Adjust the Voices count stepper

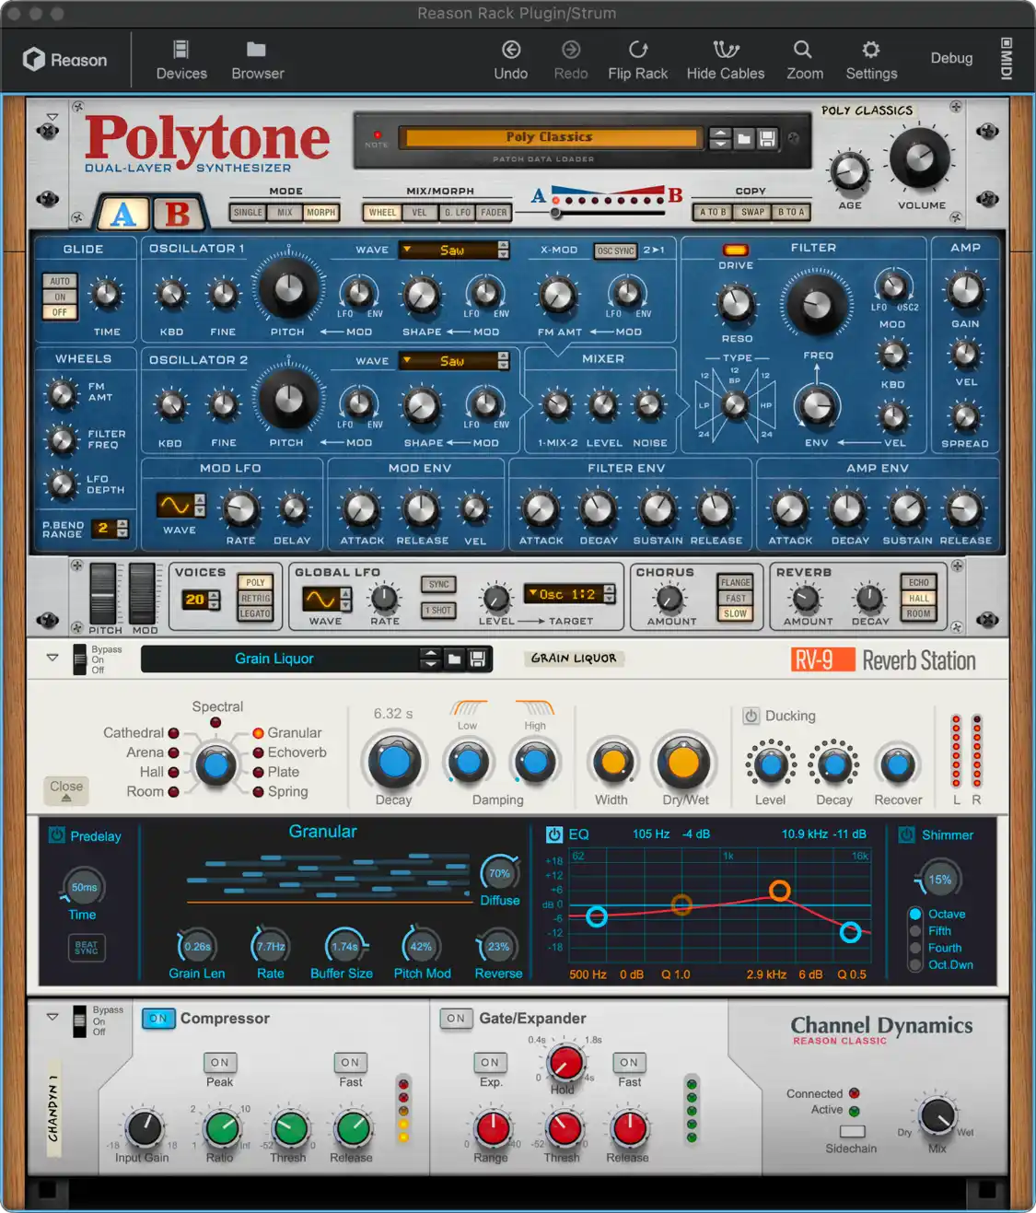pos(214,600)
